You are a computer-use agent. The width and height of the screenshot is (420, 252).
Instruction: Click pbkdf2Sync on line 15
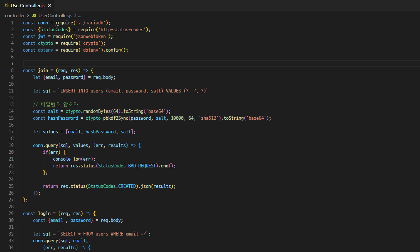116,118
